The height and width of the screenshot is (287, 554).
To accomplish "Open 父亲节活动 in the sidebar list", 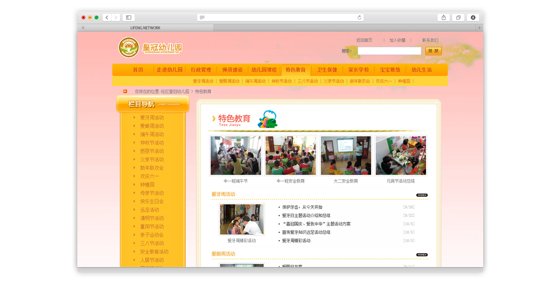I will (x=152, y=159).
